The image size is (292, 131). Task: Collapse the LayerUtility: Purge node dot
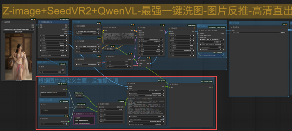pyautogui.click(x=202, y=55)
